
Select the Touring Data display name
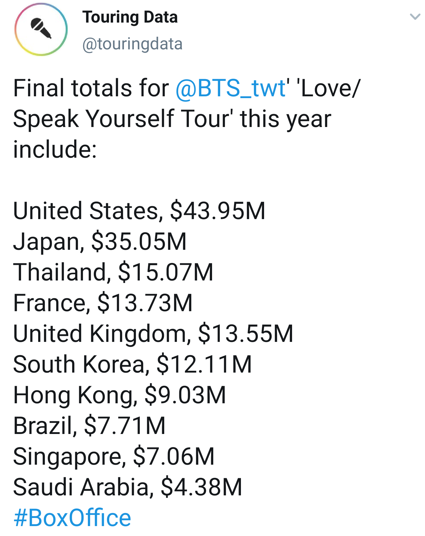(x=131, y=17)
